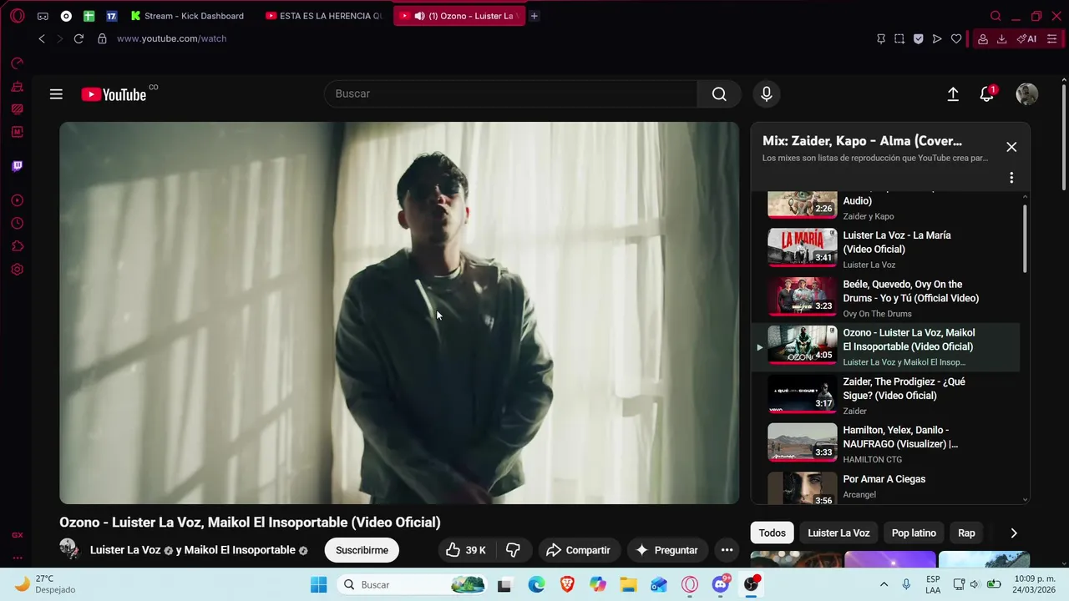Open Brave browser from taskbar
Viewport: 1069px width, 601px height.
567,584
